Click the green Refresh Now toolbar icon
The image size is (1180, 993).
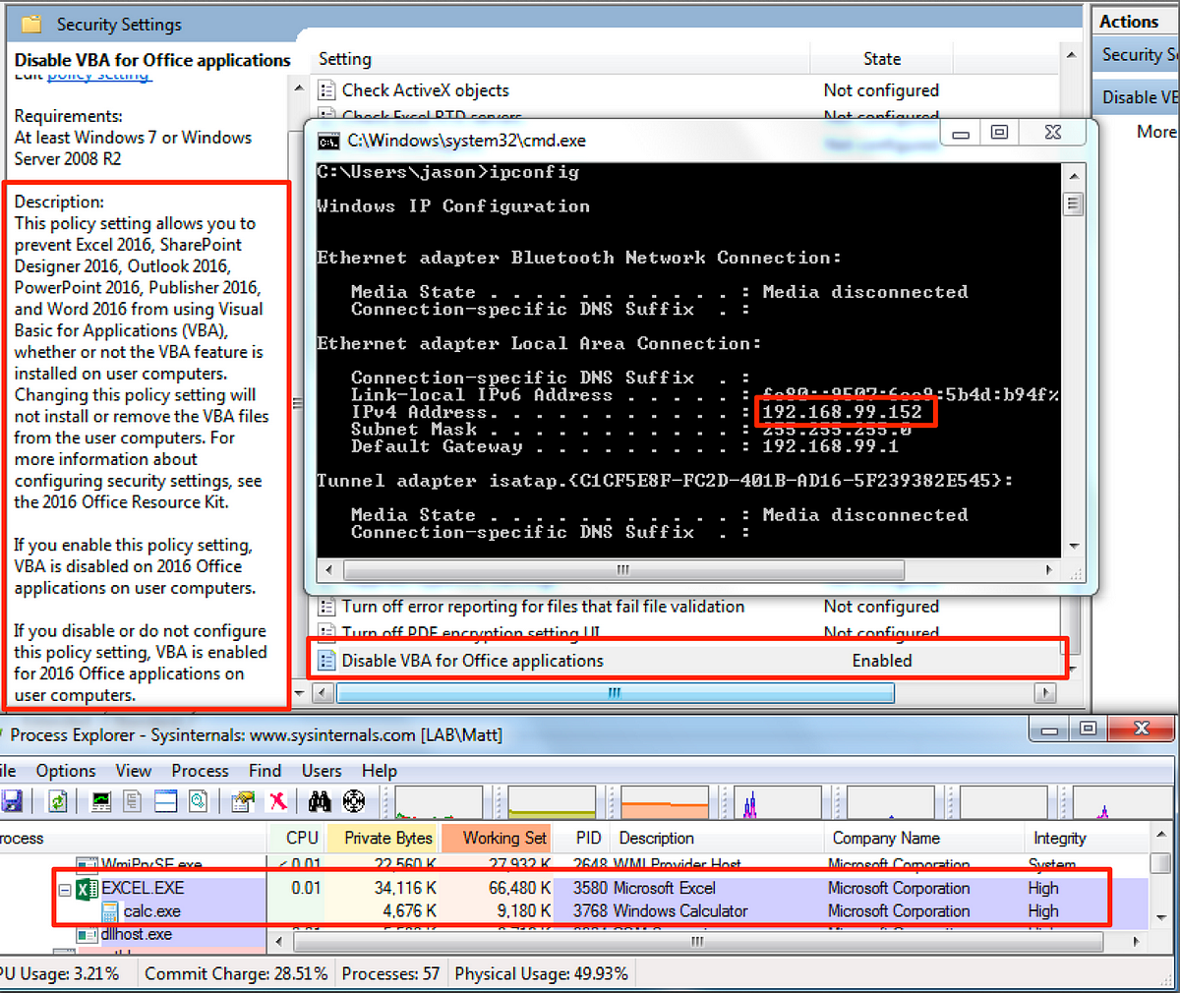[58, 801]
